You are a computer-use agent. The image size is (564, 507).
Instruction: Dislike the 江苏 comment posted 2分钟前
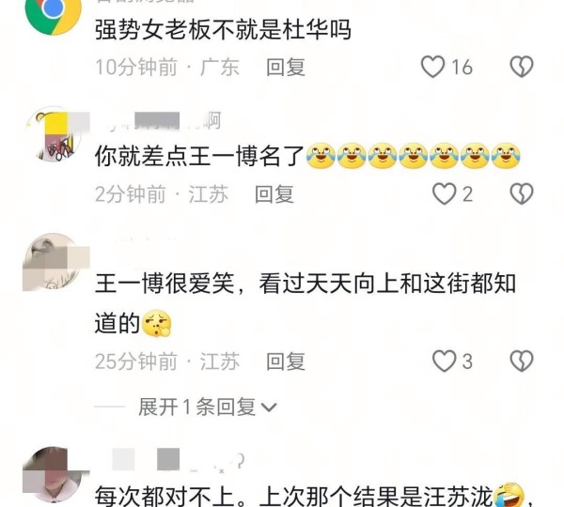point(522,194)
